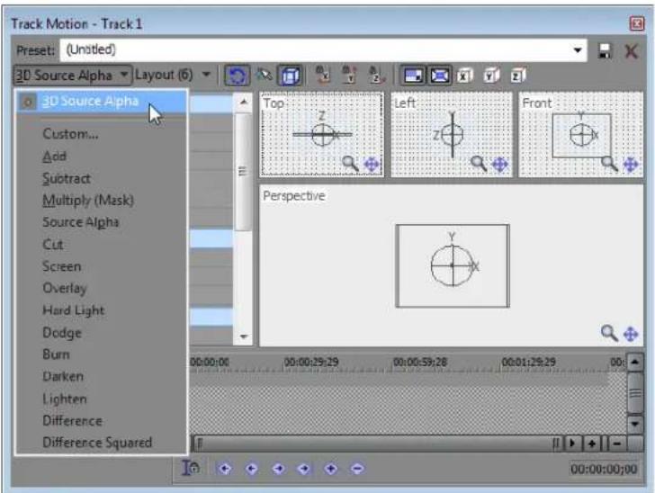
Task: Click magnifier zoom icon in Perspective view
Action: tap(609, 333)
